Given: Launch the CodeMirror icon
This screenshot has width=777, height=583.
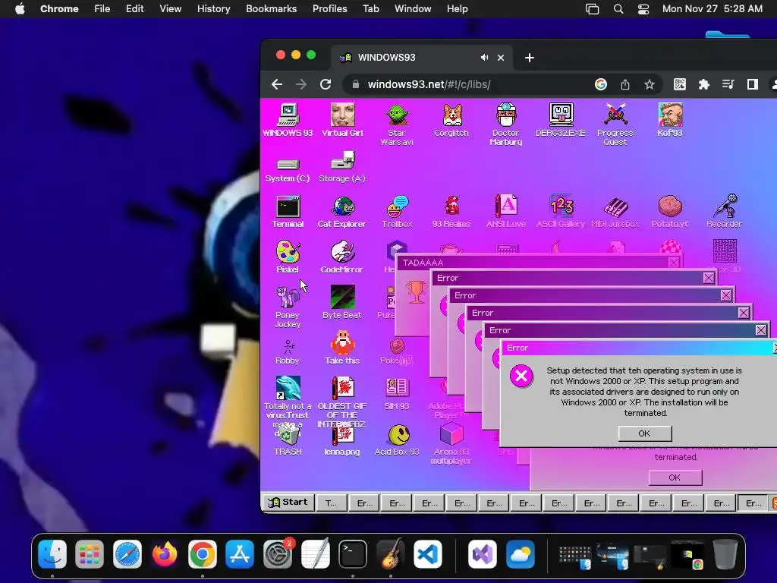Looking at the screenshot, I should (x=342, y=257).
